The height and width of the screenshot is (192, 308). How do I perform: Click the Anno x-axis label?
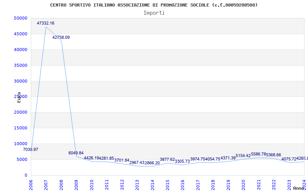[299, 188]
